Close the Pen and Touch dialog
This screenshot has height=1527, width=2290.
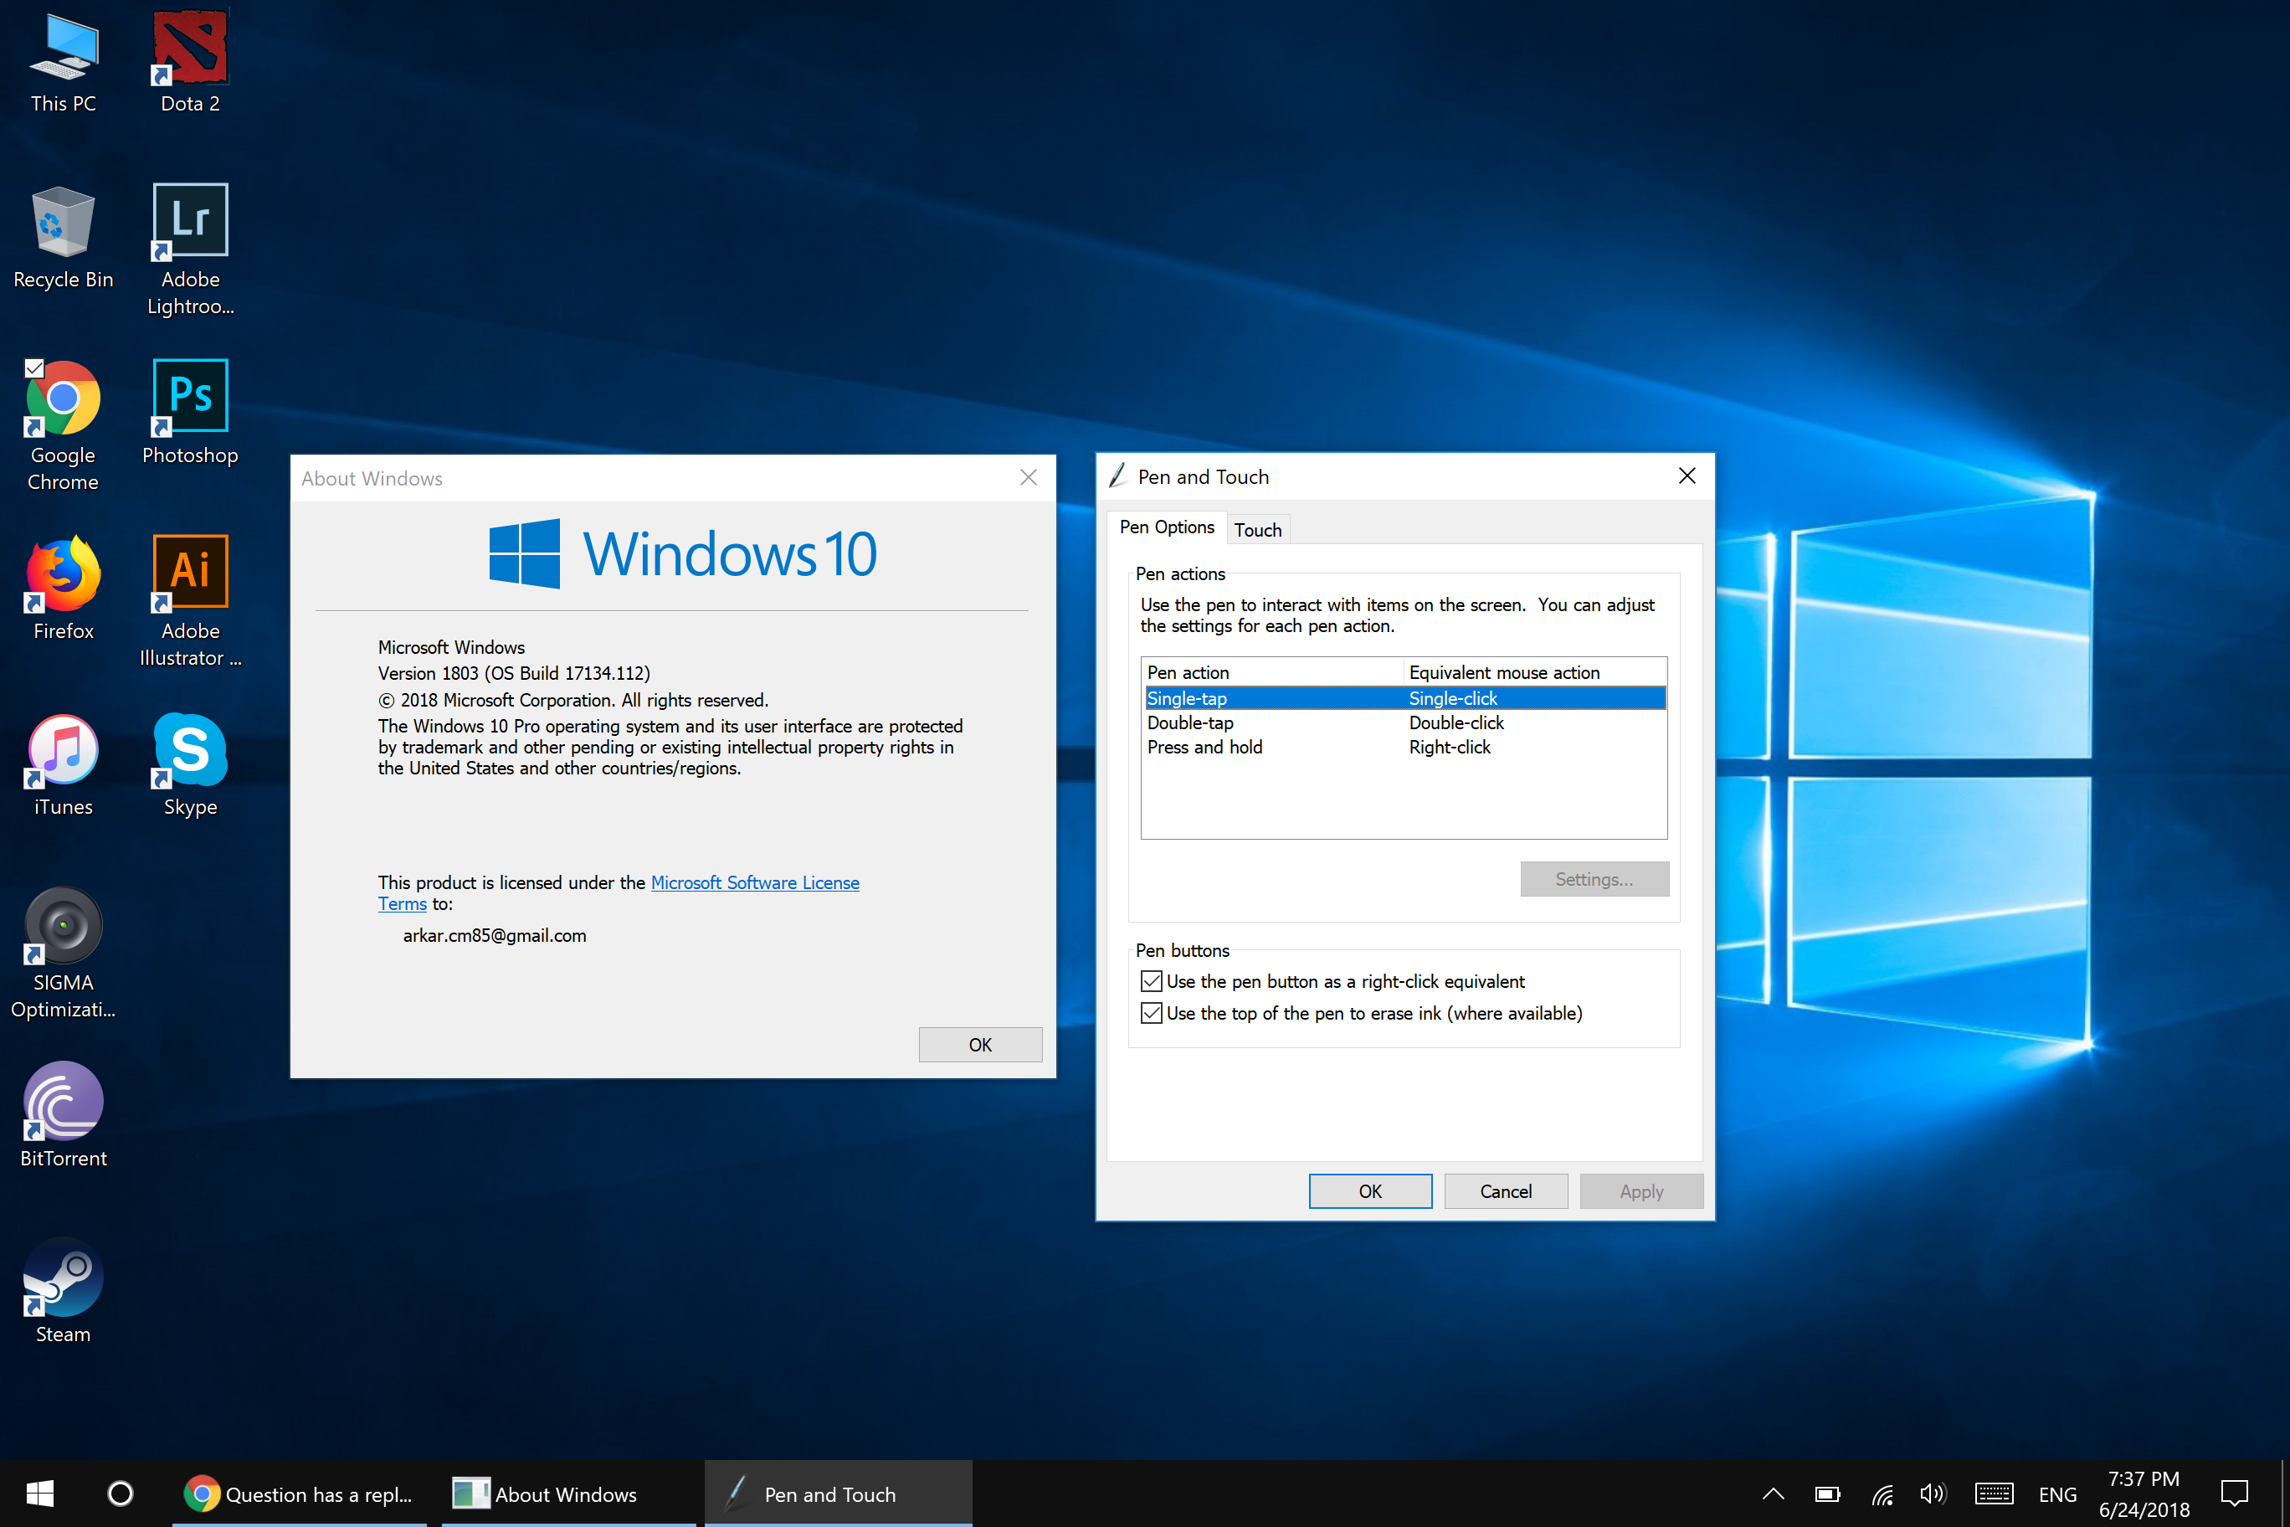[1687, 476]
